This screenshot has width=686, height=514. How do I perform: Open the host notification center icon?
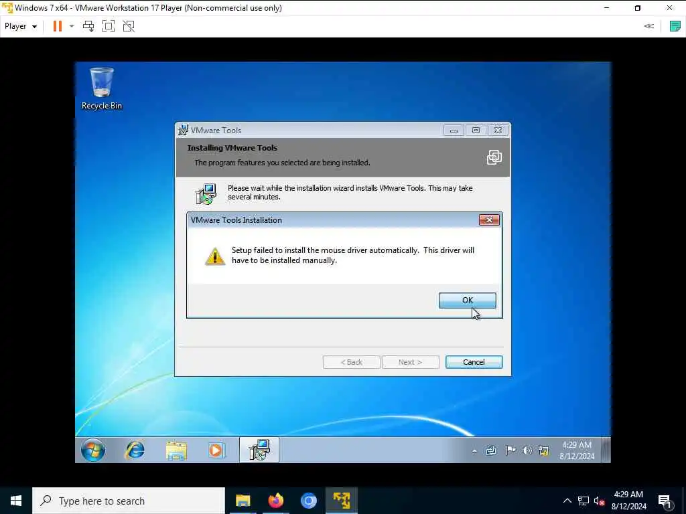(665, 501)
